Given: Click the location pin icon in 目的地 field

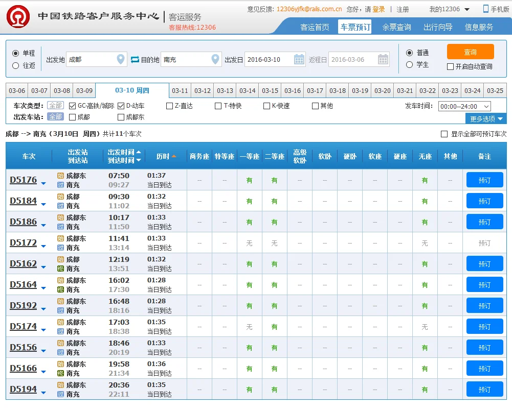Looking at the screenshot, I should point(214,59).
